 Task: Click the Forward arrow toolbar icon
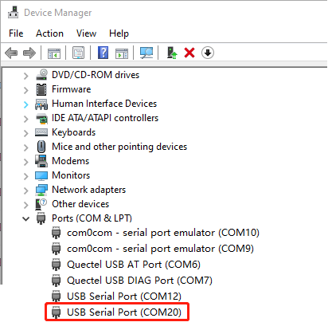click(x=29, y=53)
